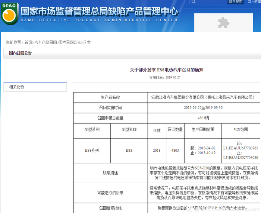Image resolution: width=261 pixels, height=213 pixels.
Task: Click the starting VIN LJ1EEAUU6J7700765
Action: (x=240, y=148)
